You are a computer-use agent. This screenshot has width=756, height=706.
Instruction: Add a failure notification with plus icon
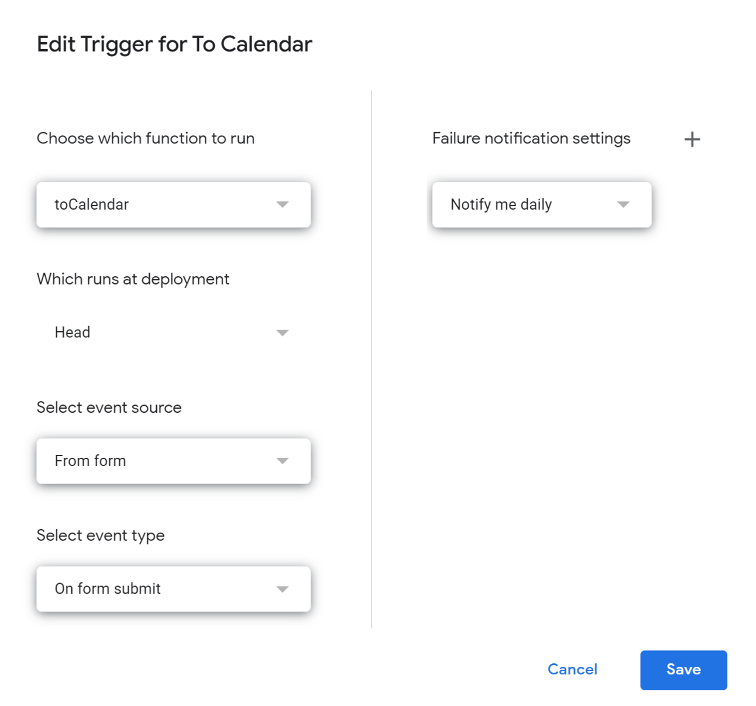[x=692, y=139]
